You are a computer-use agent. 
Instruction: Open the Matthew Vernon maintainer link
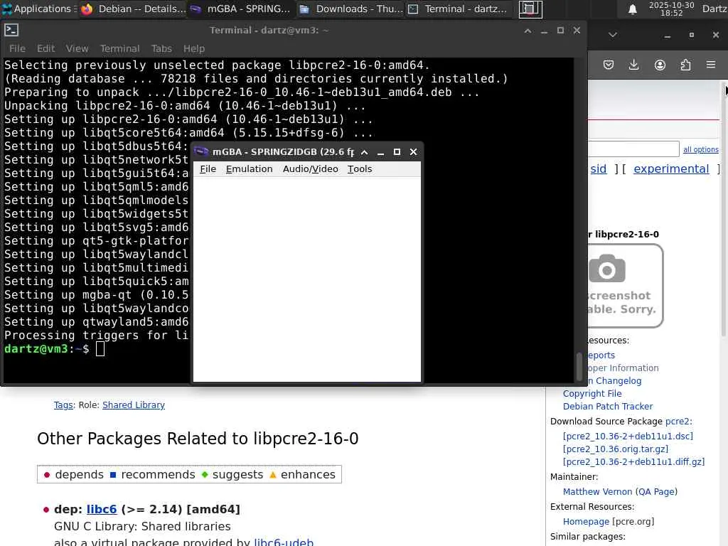coord(597,492)
